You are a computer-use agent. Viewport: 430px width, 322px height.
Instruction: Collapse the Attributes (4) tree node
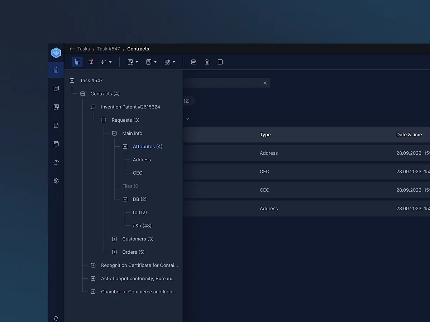125,146
